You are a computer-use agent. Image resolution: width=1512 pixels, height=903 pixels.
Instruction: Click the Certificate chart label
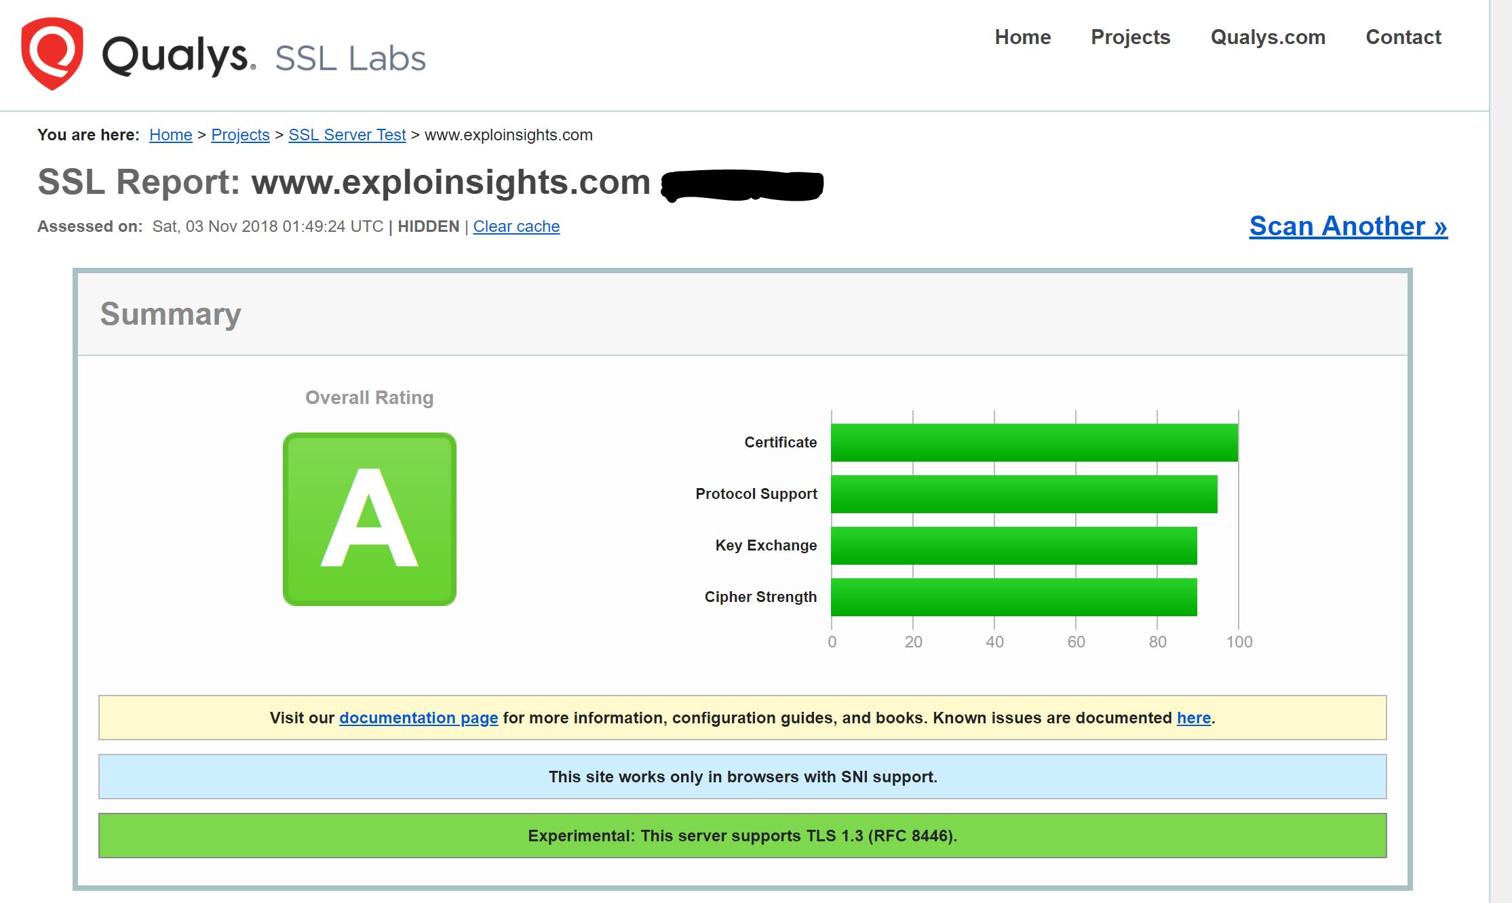pos(781,443)
